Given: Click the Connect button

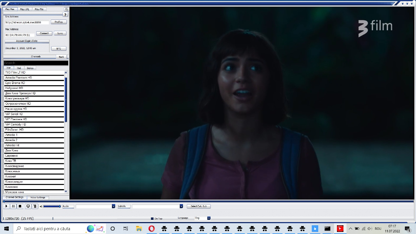Looking at the screenshot, I should [44, 33].
